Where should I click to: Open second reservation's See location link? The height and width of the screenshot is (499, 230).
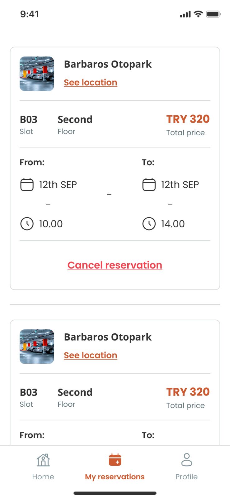pos(91,355)
